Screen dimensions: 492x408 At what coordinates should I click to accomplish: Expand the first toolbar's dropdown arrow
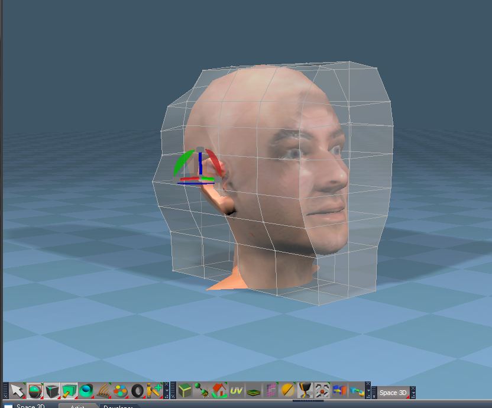click(x=167, y=391)
